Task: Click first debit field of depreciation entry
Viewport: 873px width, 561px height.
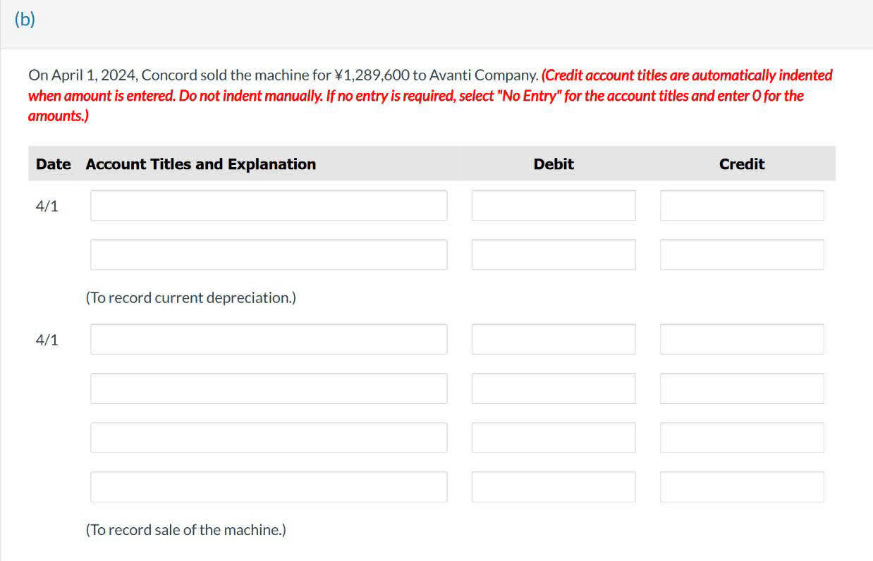Action: click(553, 205)
